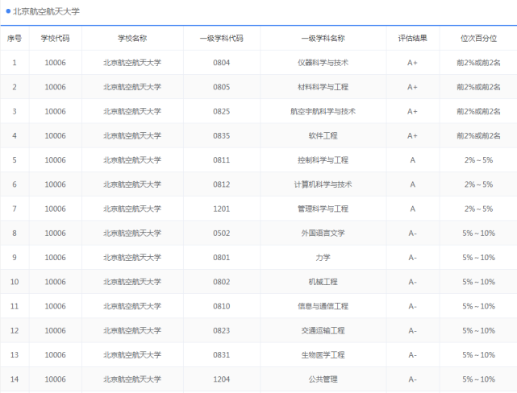The height and width of the screenshot is (393, 517).
Task: Select the 机械工程 row entry
Action: tap(323, 282)
